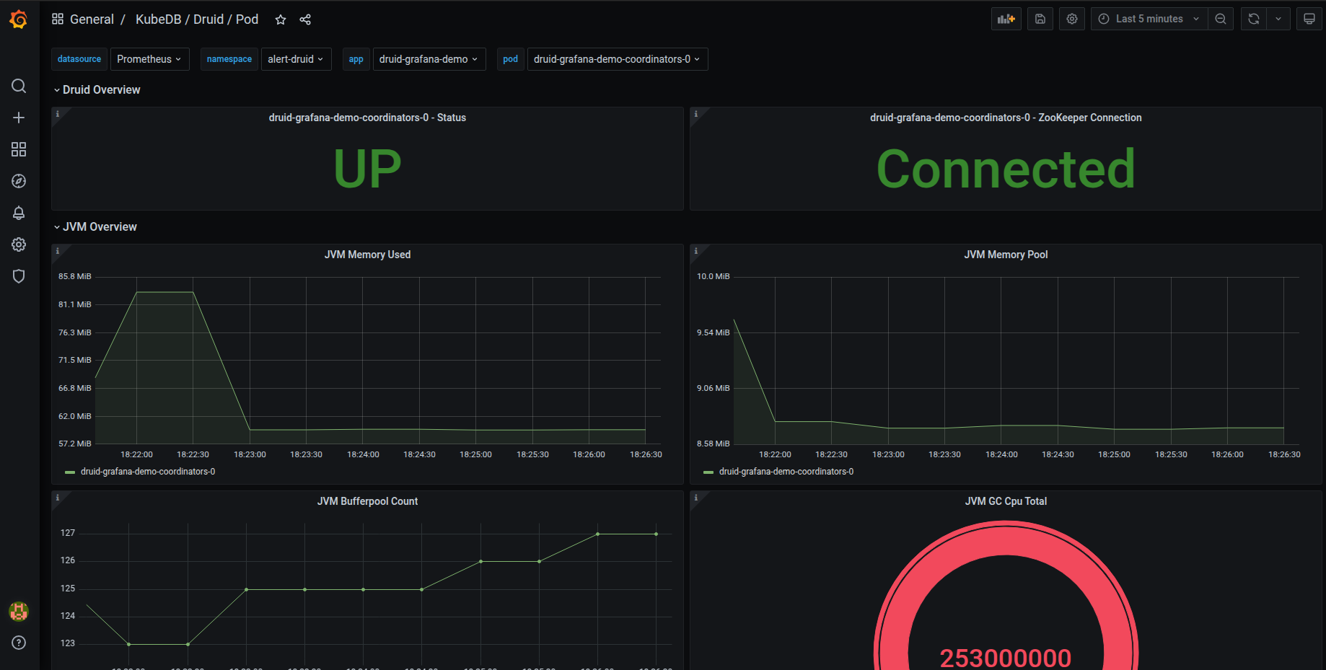Open the JVM GC Cpu Total panel menu

[1006, 501]
